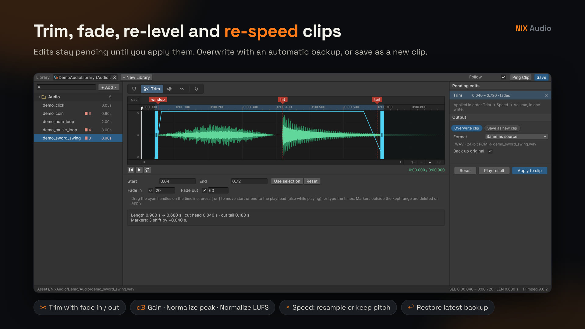Uncheck Back up original
The height and width of the screenshot is (329, 585).
click(x=490, y=151)
